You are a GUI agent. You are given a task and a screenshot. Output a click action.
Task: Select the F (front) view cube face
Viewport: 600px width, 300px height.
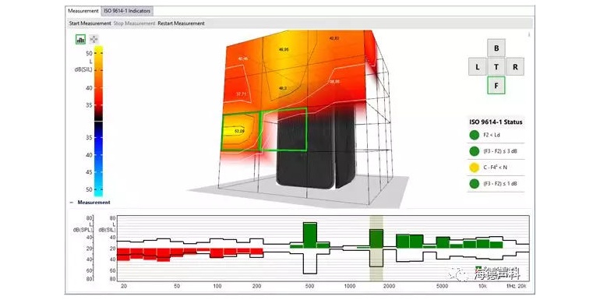pos(496,86)
